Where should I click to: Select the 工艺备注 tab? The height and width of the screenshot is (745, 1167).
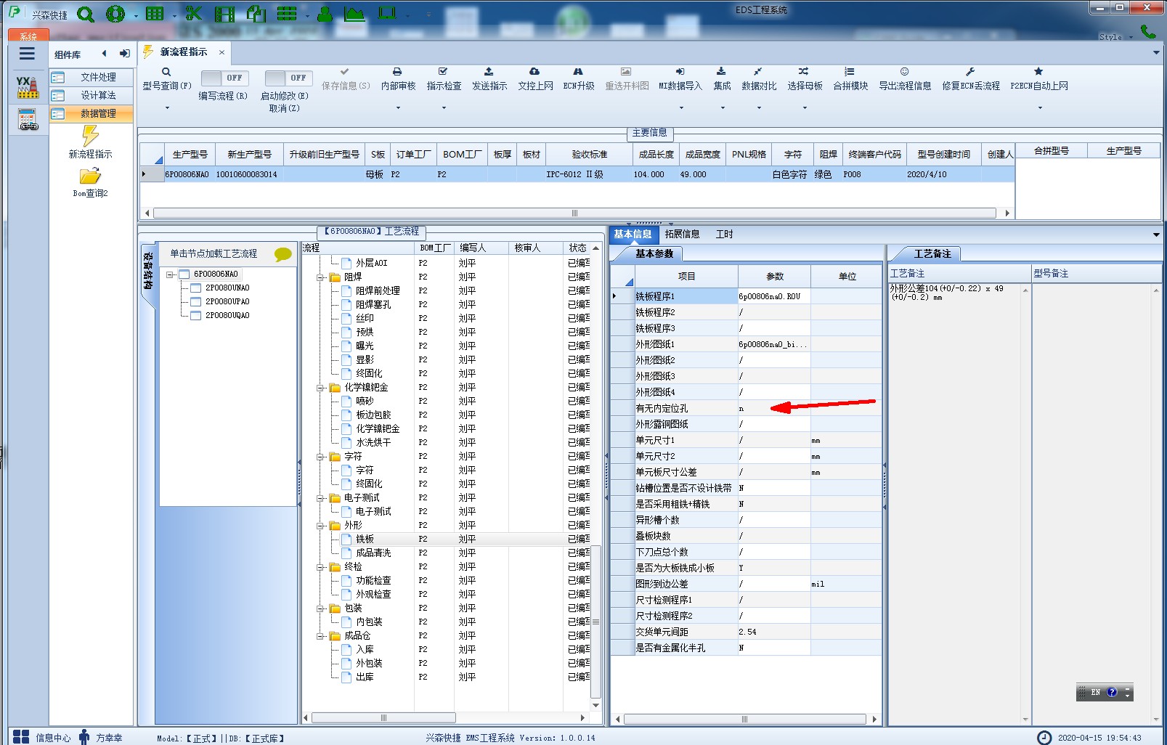click(x=932, y=253)
